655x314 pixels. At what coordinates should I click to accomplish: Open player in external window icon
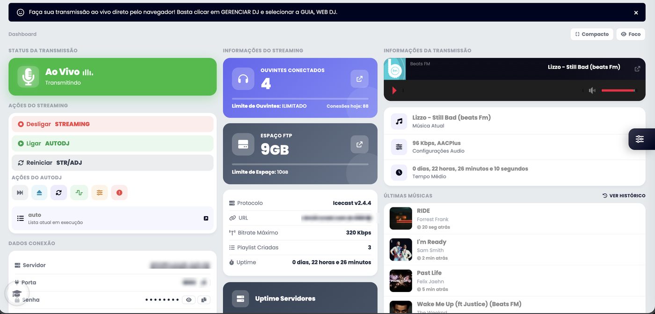click(x=637, y=68)
